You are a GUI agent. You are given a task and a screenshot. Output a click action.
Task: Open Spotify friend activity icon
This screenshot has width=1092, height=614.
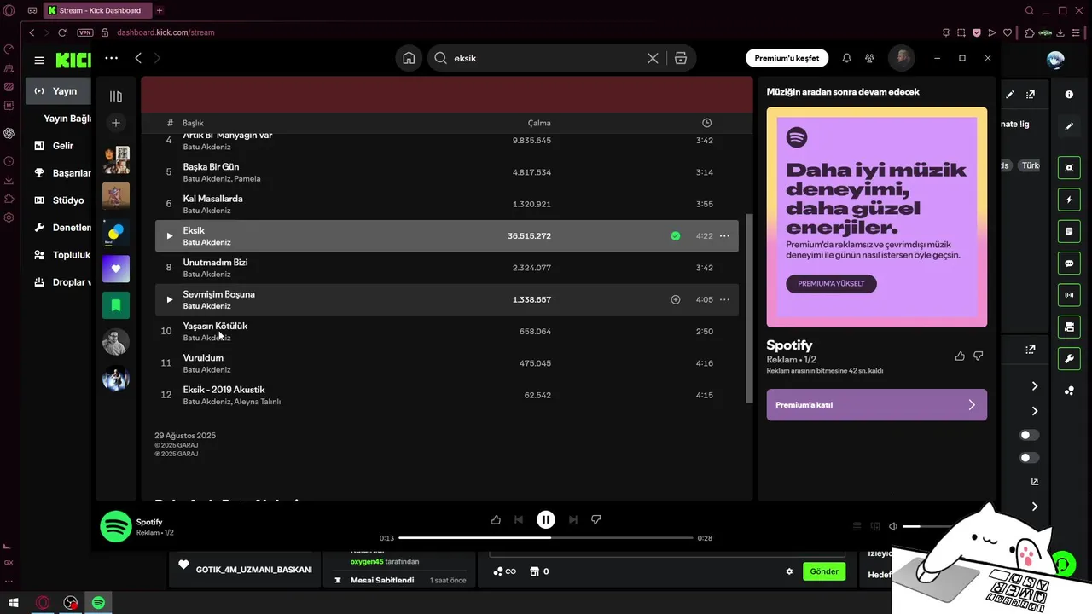tap(869, 58)
